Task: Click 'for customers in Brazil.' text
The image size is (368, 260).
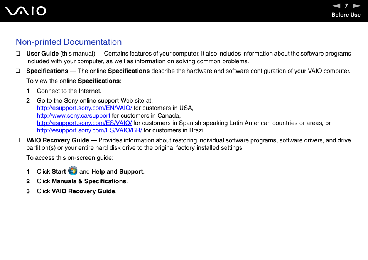Action: (x=175, y=130)
